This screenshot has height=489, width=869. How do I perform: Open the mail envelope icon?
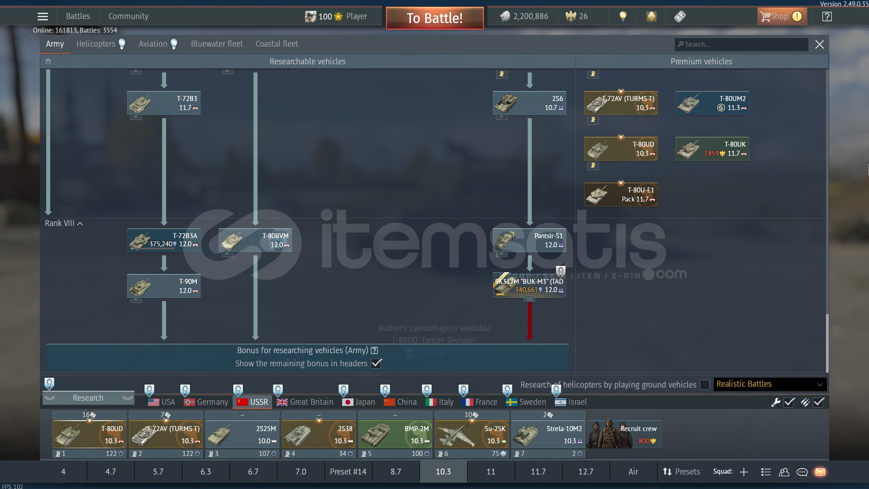point(820,472)
